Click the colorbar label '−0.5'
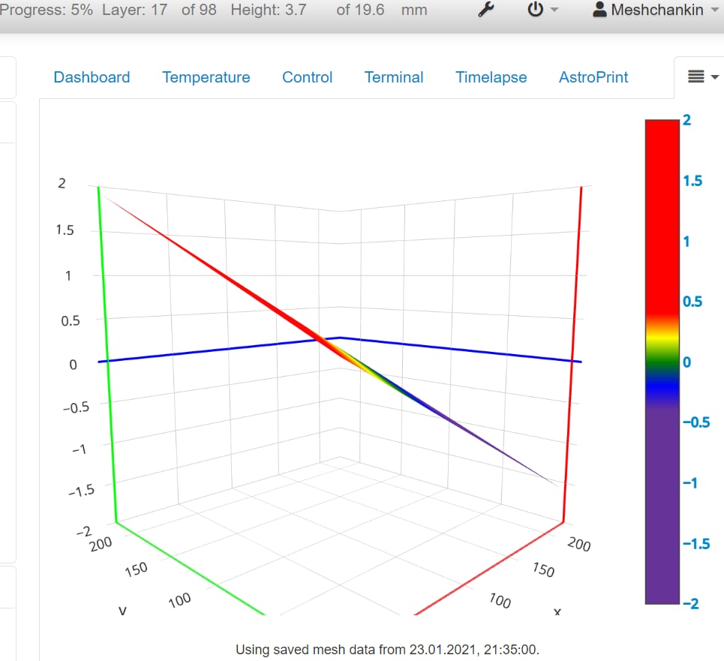This screenshot has height=661, width=724. click(x=696, y=422)
